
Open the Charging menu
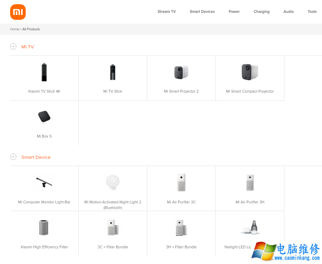pos(261,12)
